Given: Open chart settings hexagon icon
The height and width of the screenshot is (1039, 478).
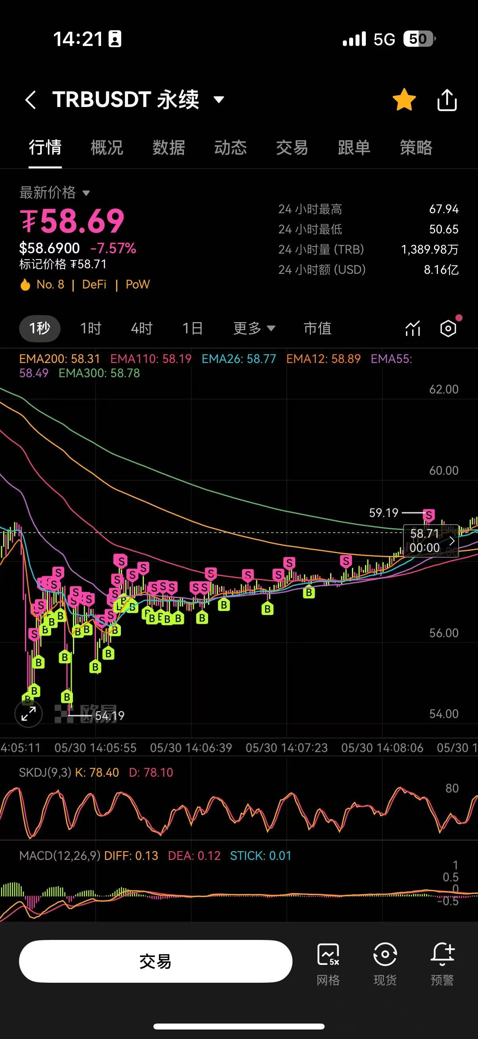Looking at the screenshot, I should [x=448, y=329].
